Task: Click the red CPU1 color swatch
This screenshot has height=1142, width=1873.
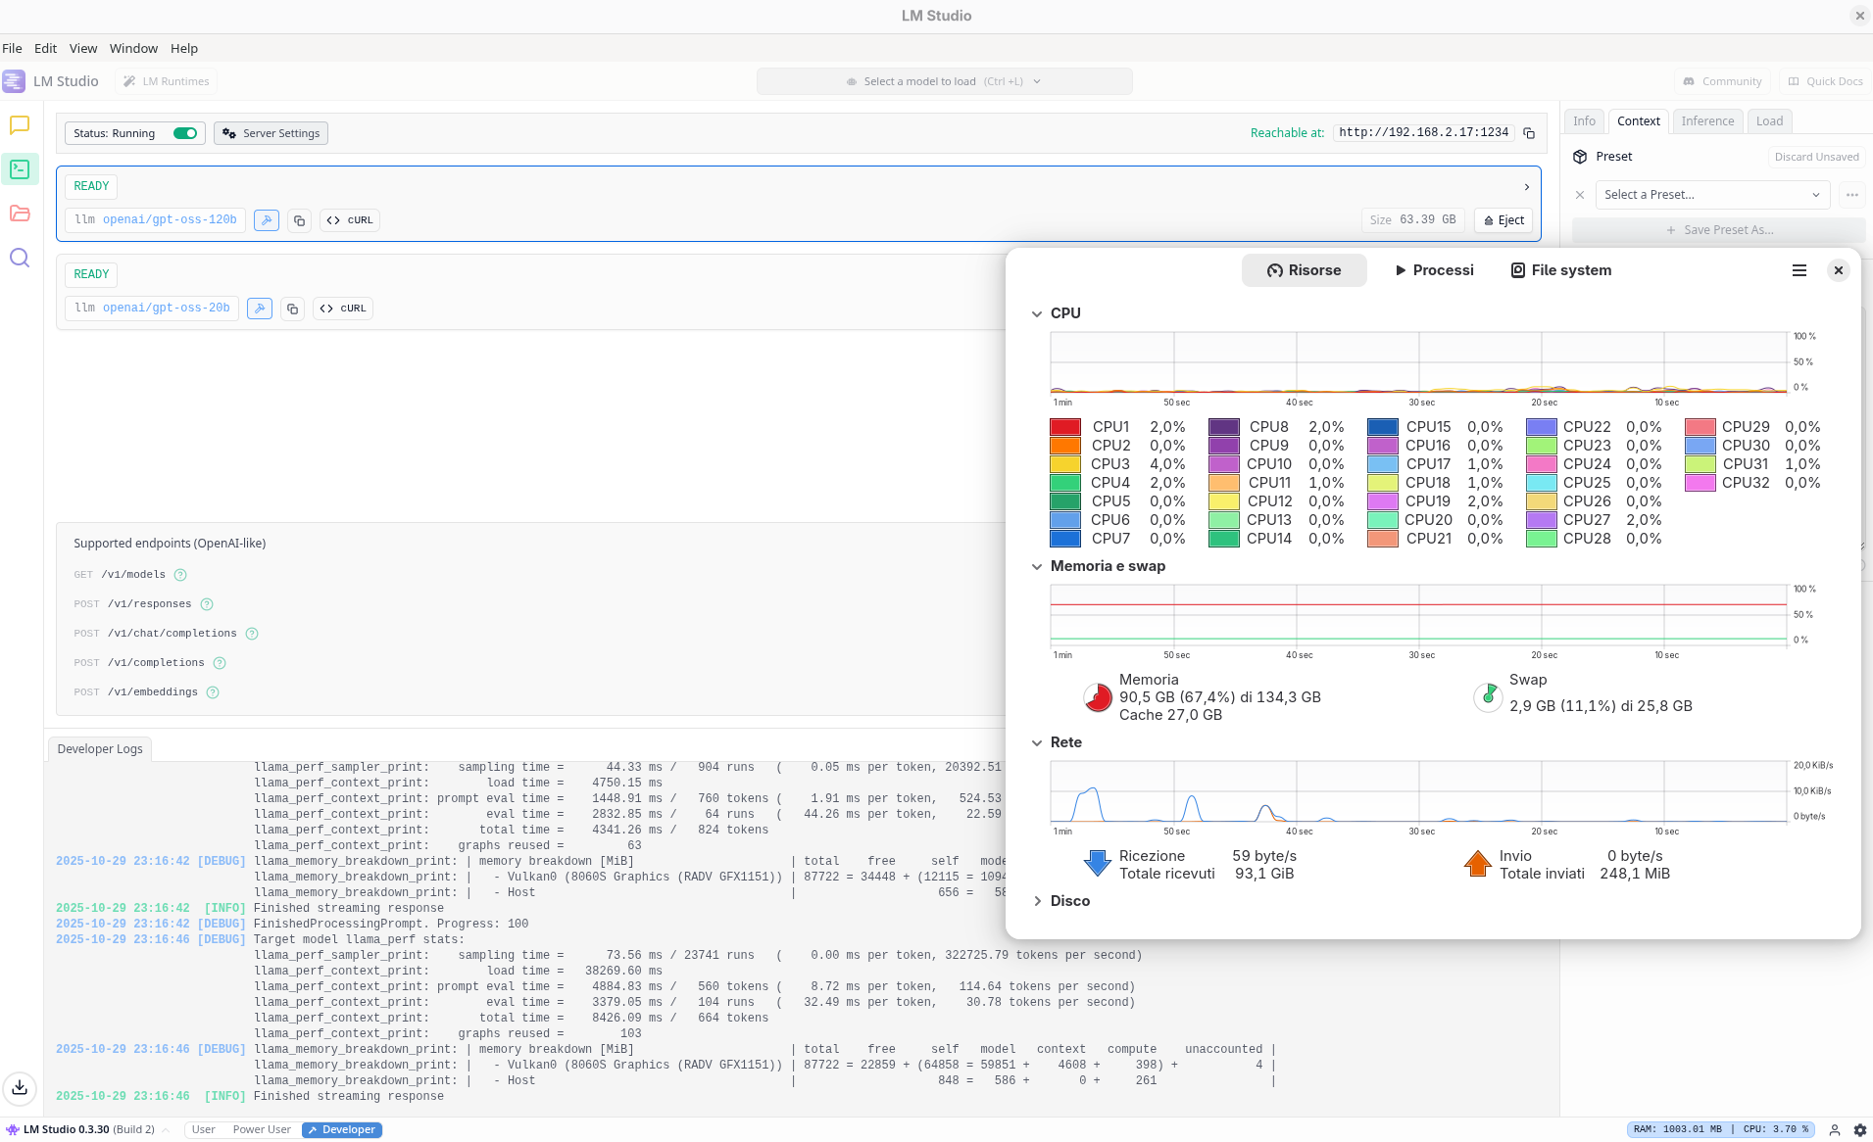Action: [x=1065, y=426]
